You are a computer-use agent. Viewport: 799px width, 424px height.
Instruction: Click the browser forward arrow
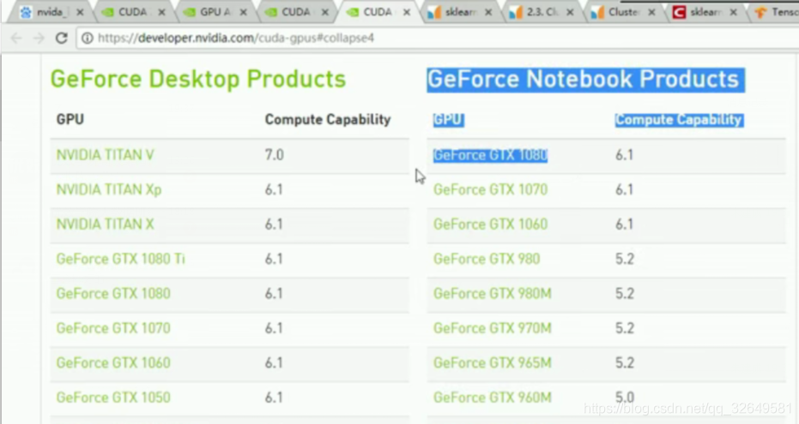coord(39,39)
